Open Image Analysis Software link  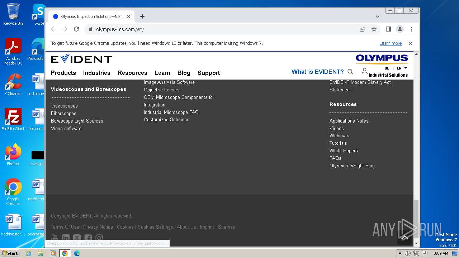pyautogui.click(x=169, y=82)
